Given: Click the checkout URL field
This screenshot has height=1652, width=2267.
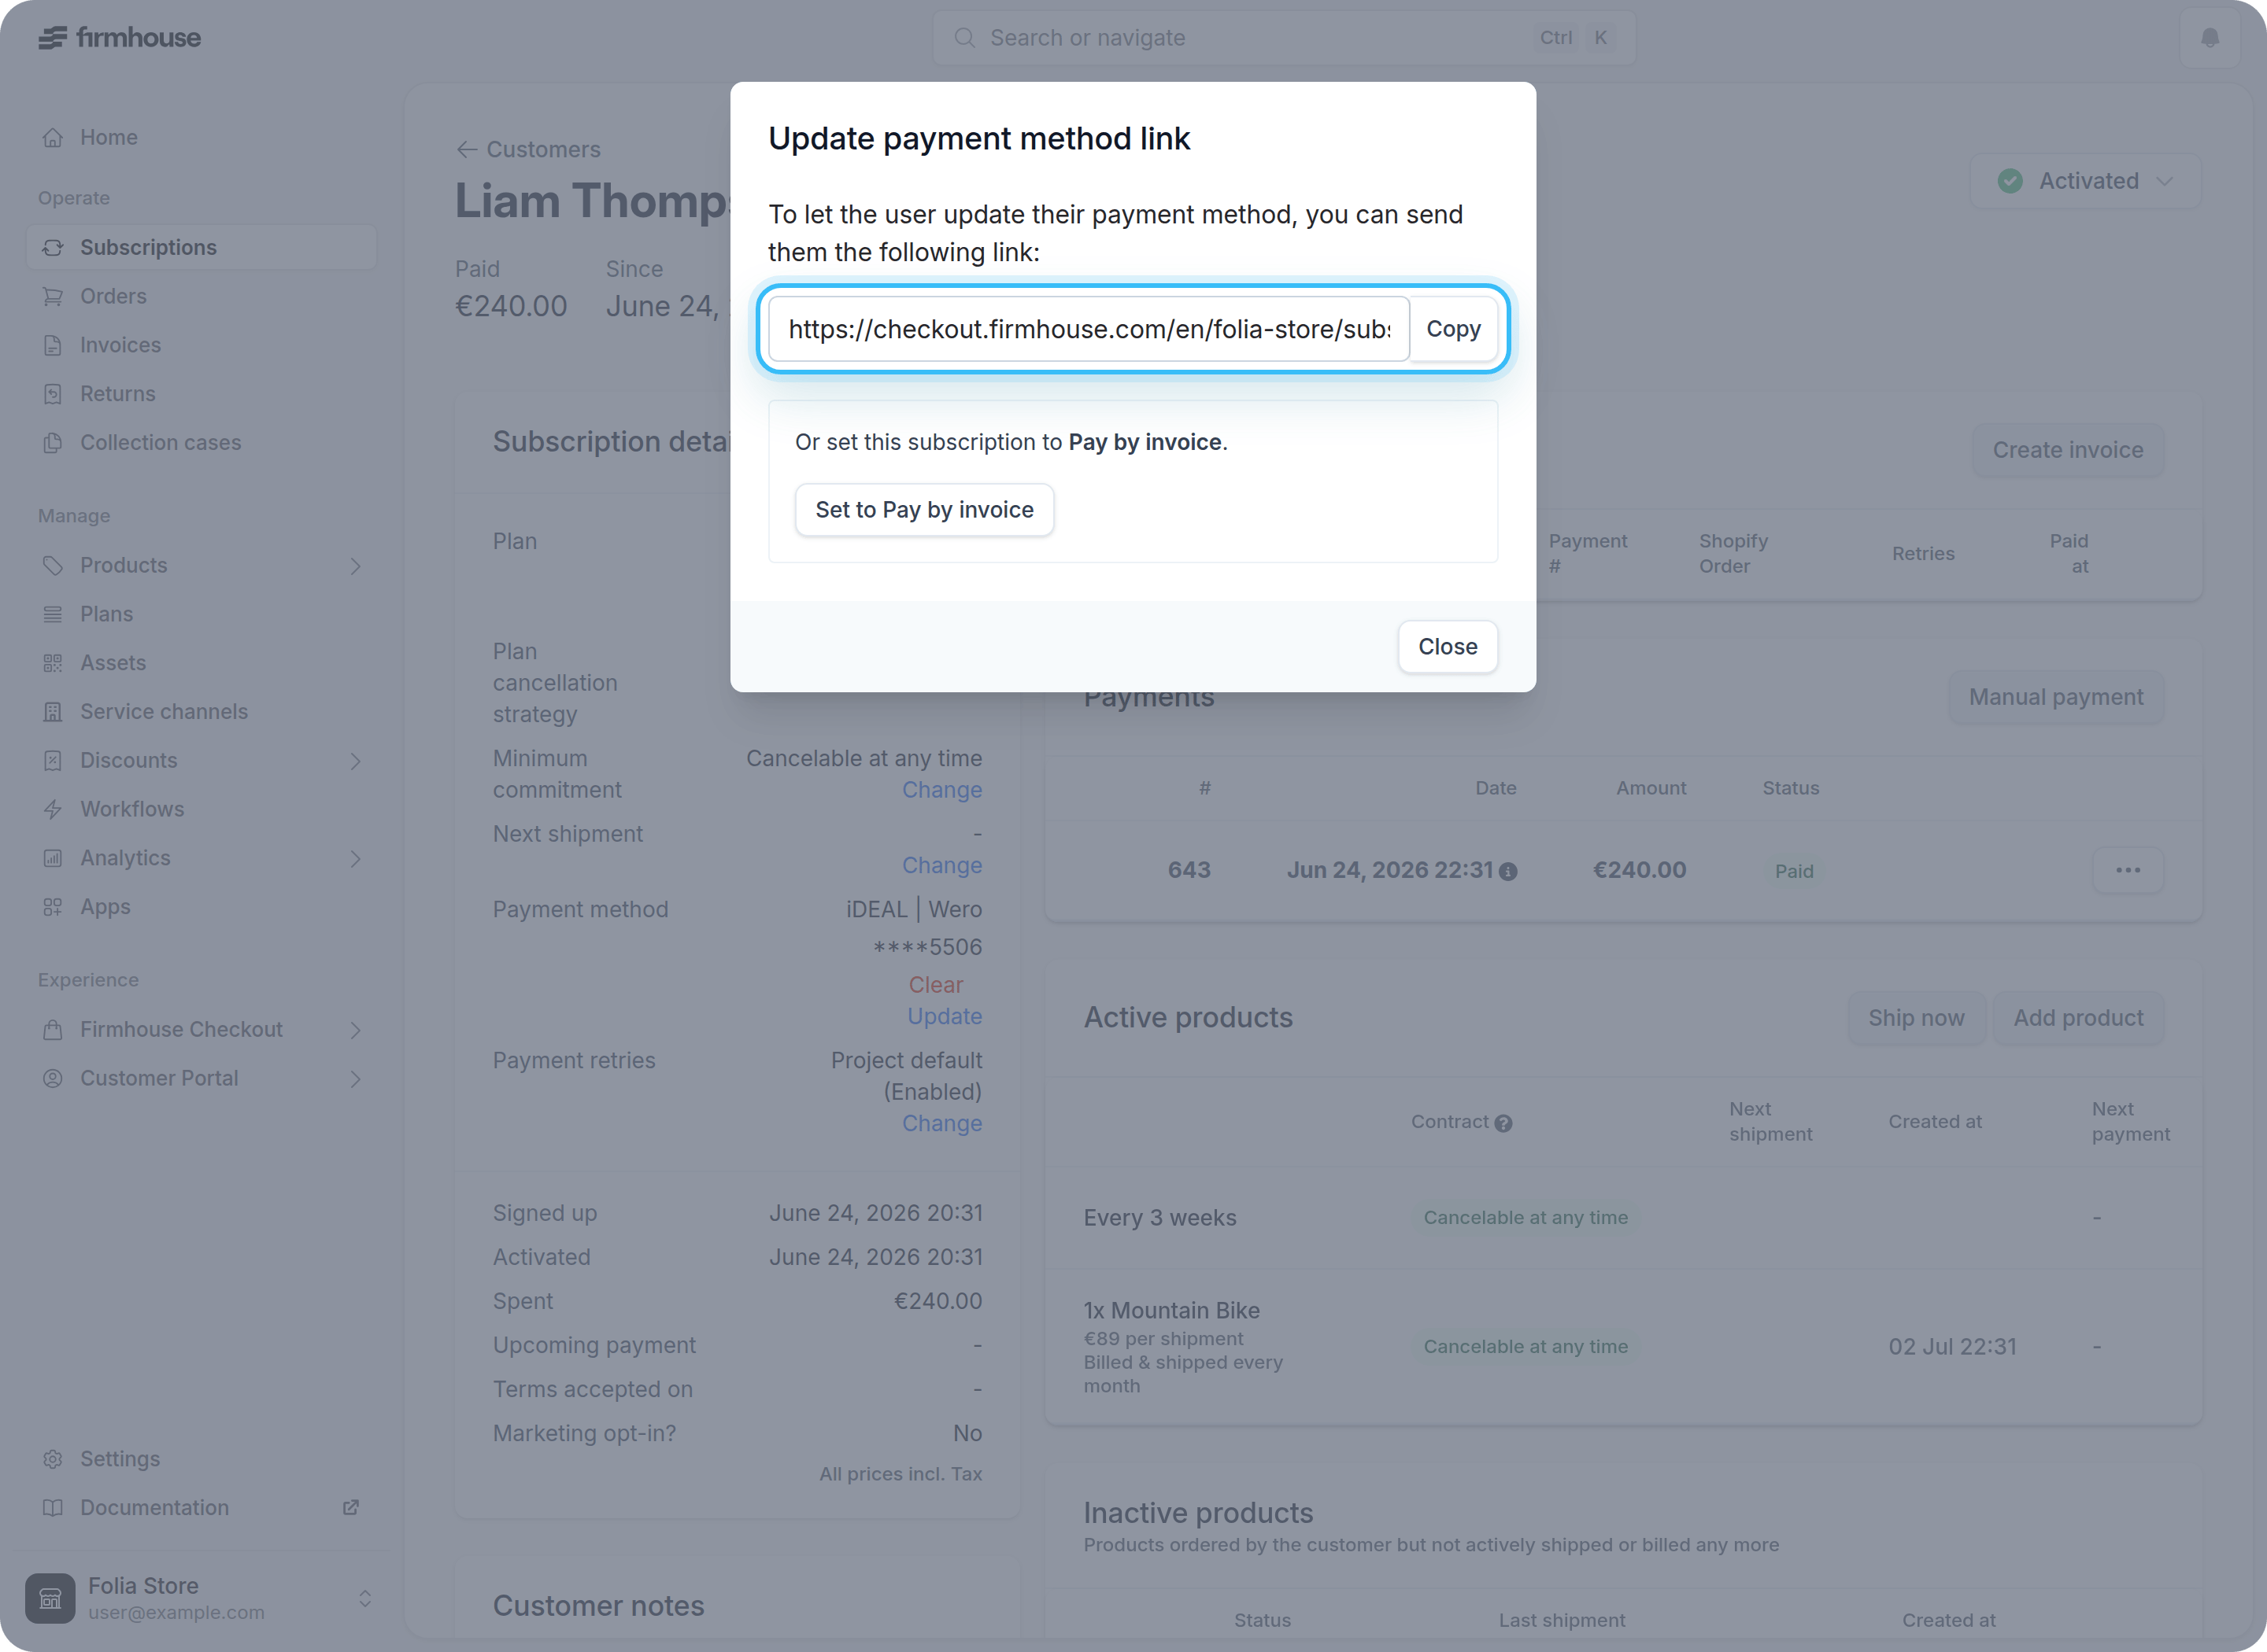Looking at the screenshot, I should coord(1089,329).
